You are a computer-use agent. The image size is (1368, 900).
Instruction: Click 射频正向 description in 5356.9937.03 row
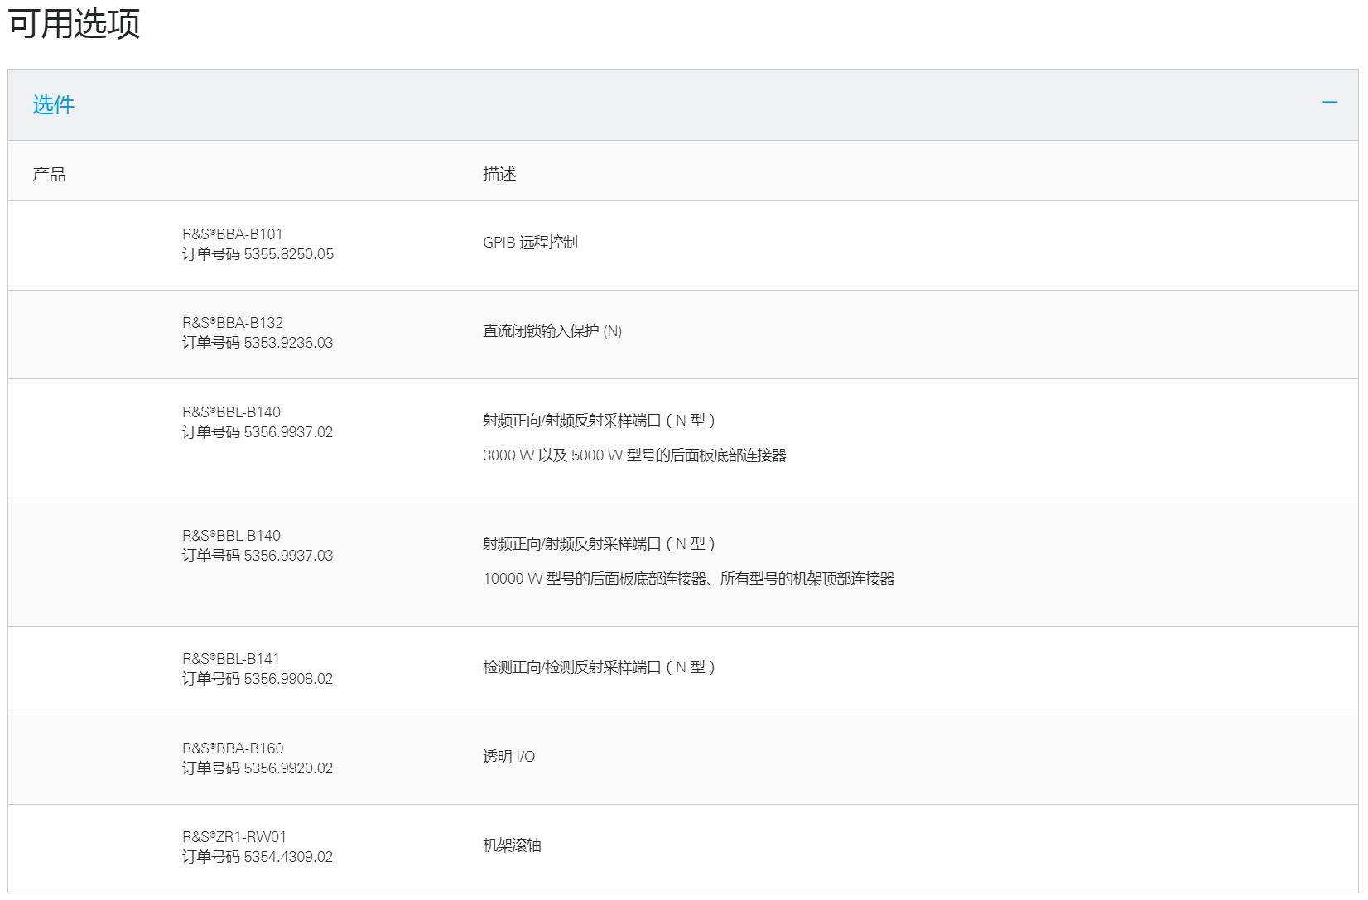tap(599, 544)
